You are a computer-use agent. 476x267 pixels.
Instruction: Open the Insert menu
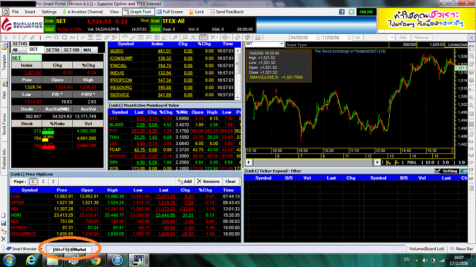click(x=30, y=12)
